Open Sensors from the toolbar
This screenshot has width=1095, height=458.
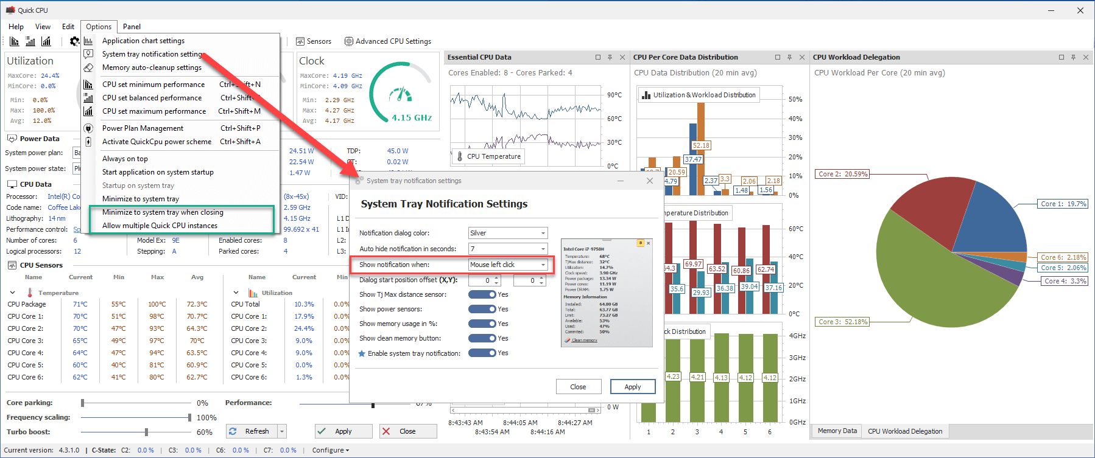coord(314,41)
